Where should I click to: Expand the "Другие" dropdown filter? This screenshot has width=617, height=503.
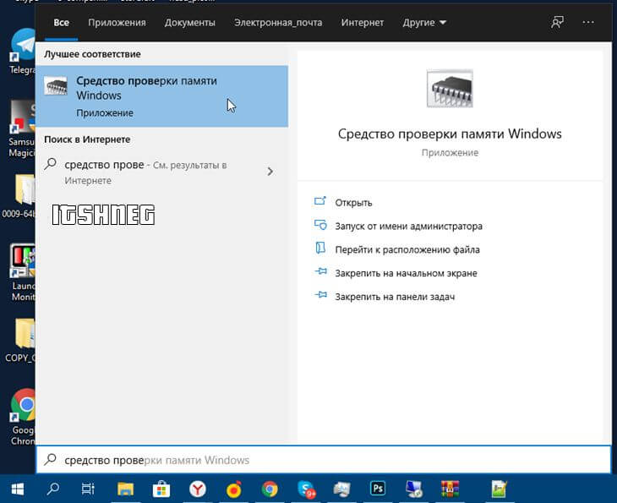coord(424,23)
